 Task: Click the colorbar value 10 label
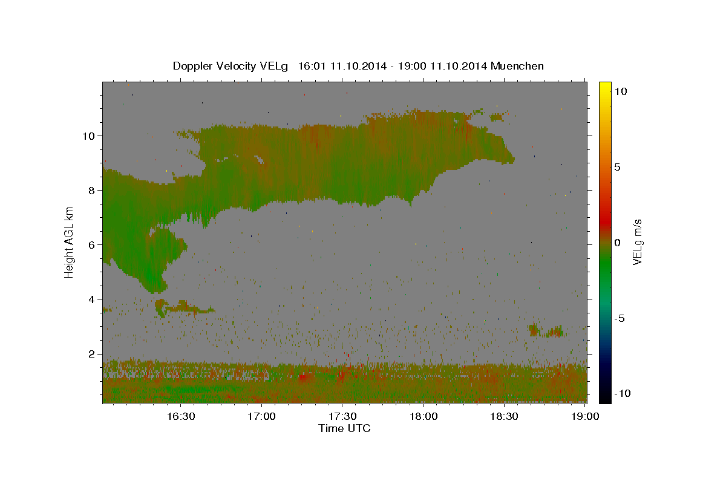(x=621, y=91)
